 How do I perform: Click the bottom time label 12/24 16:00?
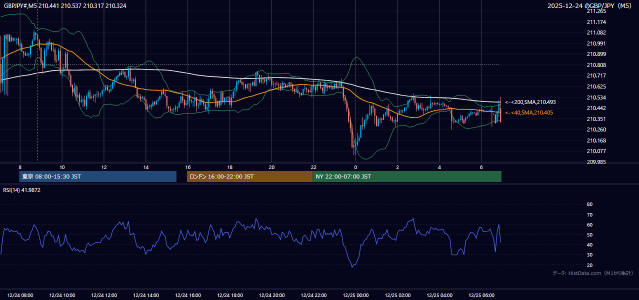point(188,295)
